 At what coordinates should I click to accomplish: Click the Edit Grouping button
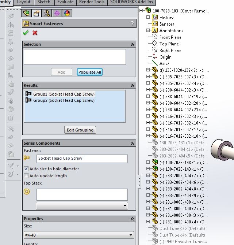(x=80, y=130)
